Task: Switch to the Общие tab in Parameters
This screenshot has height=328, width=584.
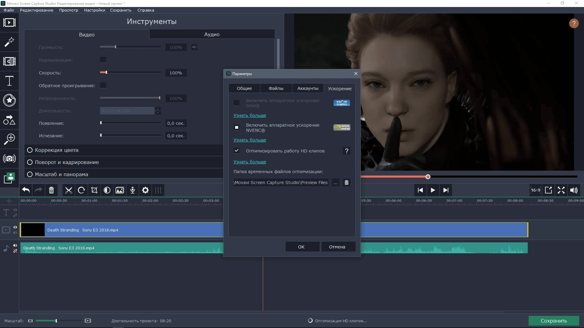Action: click(244, 88)
